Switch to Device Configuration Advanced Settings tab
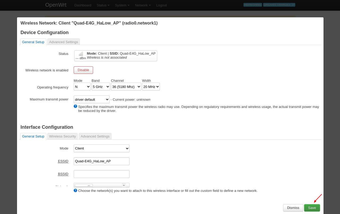This screenshot has height=214, width=340. (x=64, y=42)
